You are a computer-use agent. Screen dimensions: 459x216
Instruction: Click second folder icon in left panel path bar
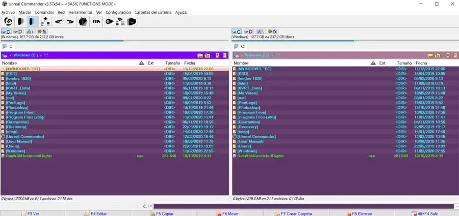click(x=207, y=55)
